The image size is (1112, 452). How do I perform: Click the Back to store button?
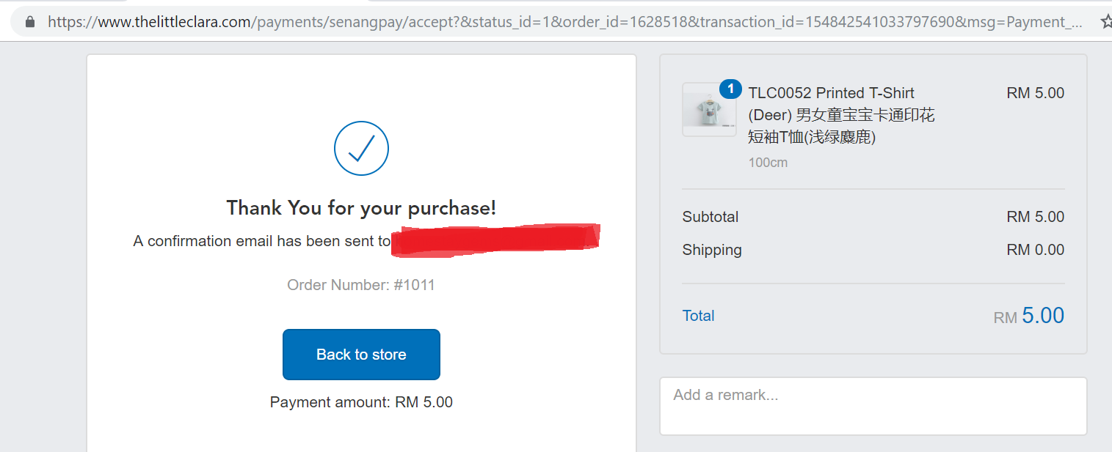(x=361, y=355)
